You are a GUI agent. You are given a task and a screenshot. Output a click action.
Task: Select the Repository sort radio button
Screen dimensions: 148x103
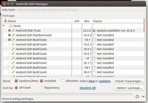coord(41,88)
